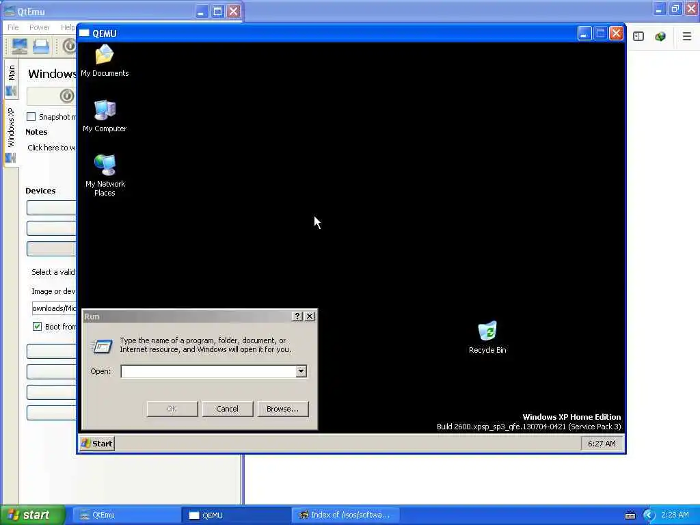Switch to the Main vertical tab
Viewport: 700px width, 525px height.
11,81
